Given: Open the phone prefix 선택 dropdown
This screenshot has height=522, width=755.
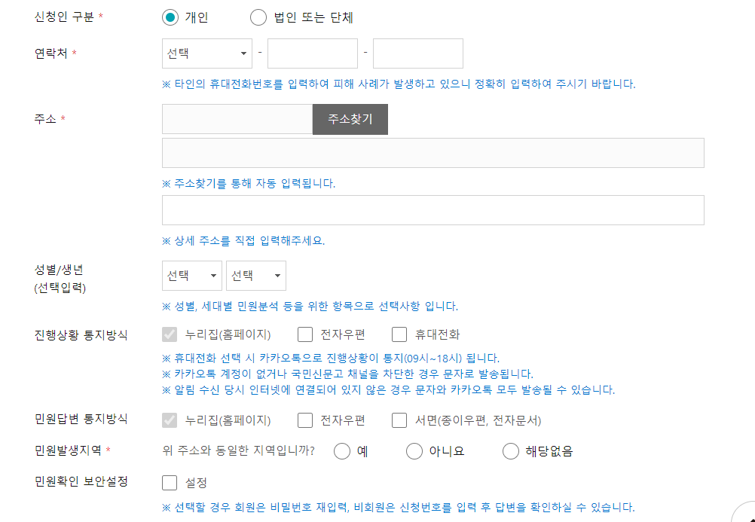Looking at the screenshot, I should coord(206,53).
